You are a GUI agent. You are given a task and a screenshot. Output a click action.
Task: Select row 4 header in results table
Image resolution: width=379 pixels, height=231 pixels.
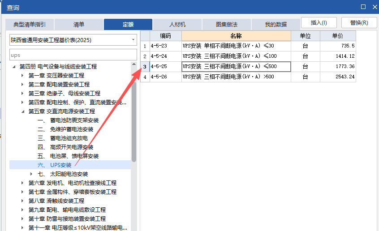pos(145,77)
